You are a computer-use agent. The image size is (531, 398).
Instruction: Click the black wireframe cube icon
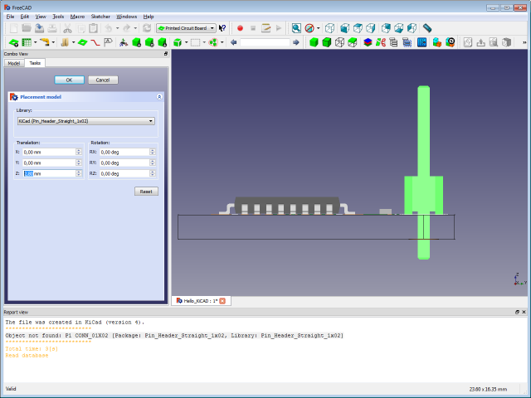pos(339,42)
